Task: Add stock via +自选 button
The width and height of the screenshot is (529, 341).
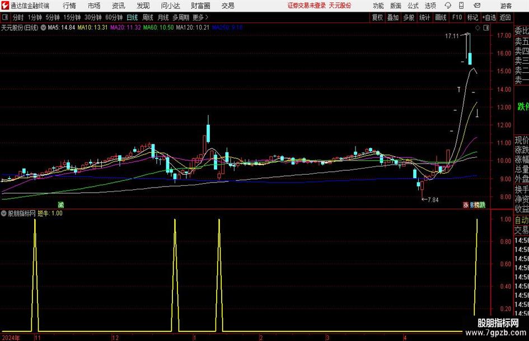Action: point(489,17)
